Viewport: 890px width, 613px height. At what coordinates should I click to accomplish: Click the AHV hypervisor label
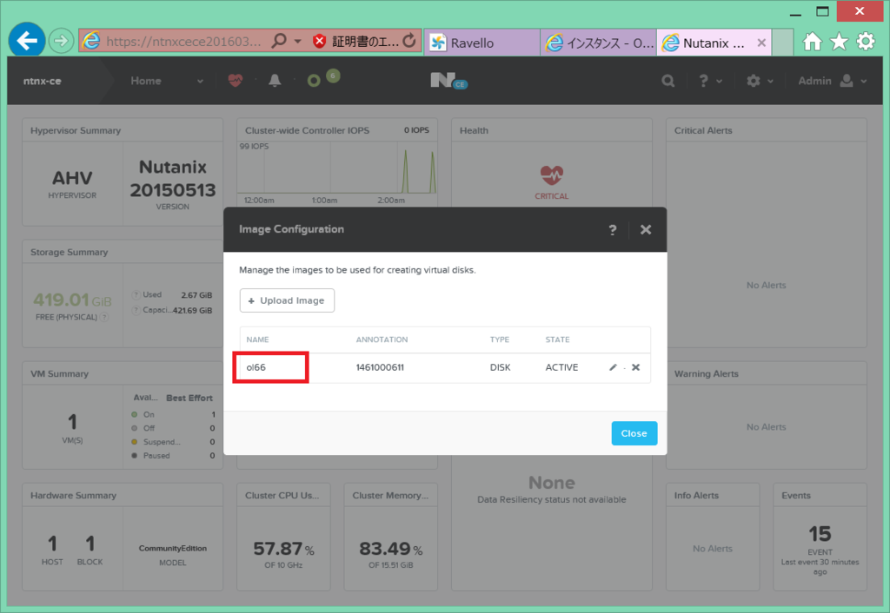click(x=72, y=178)
